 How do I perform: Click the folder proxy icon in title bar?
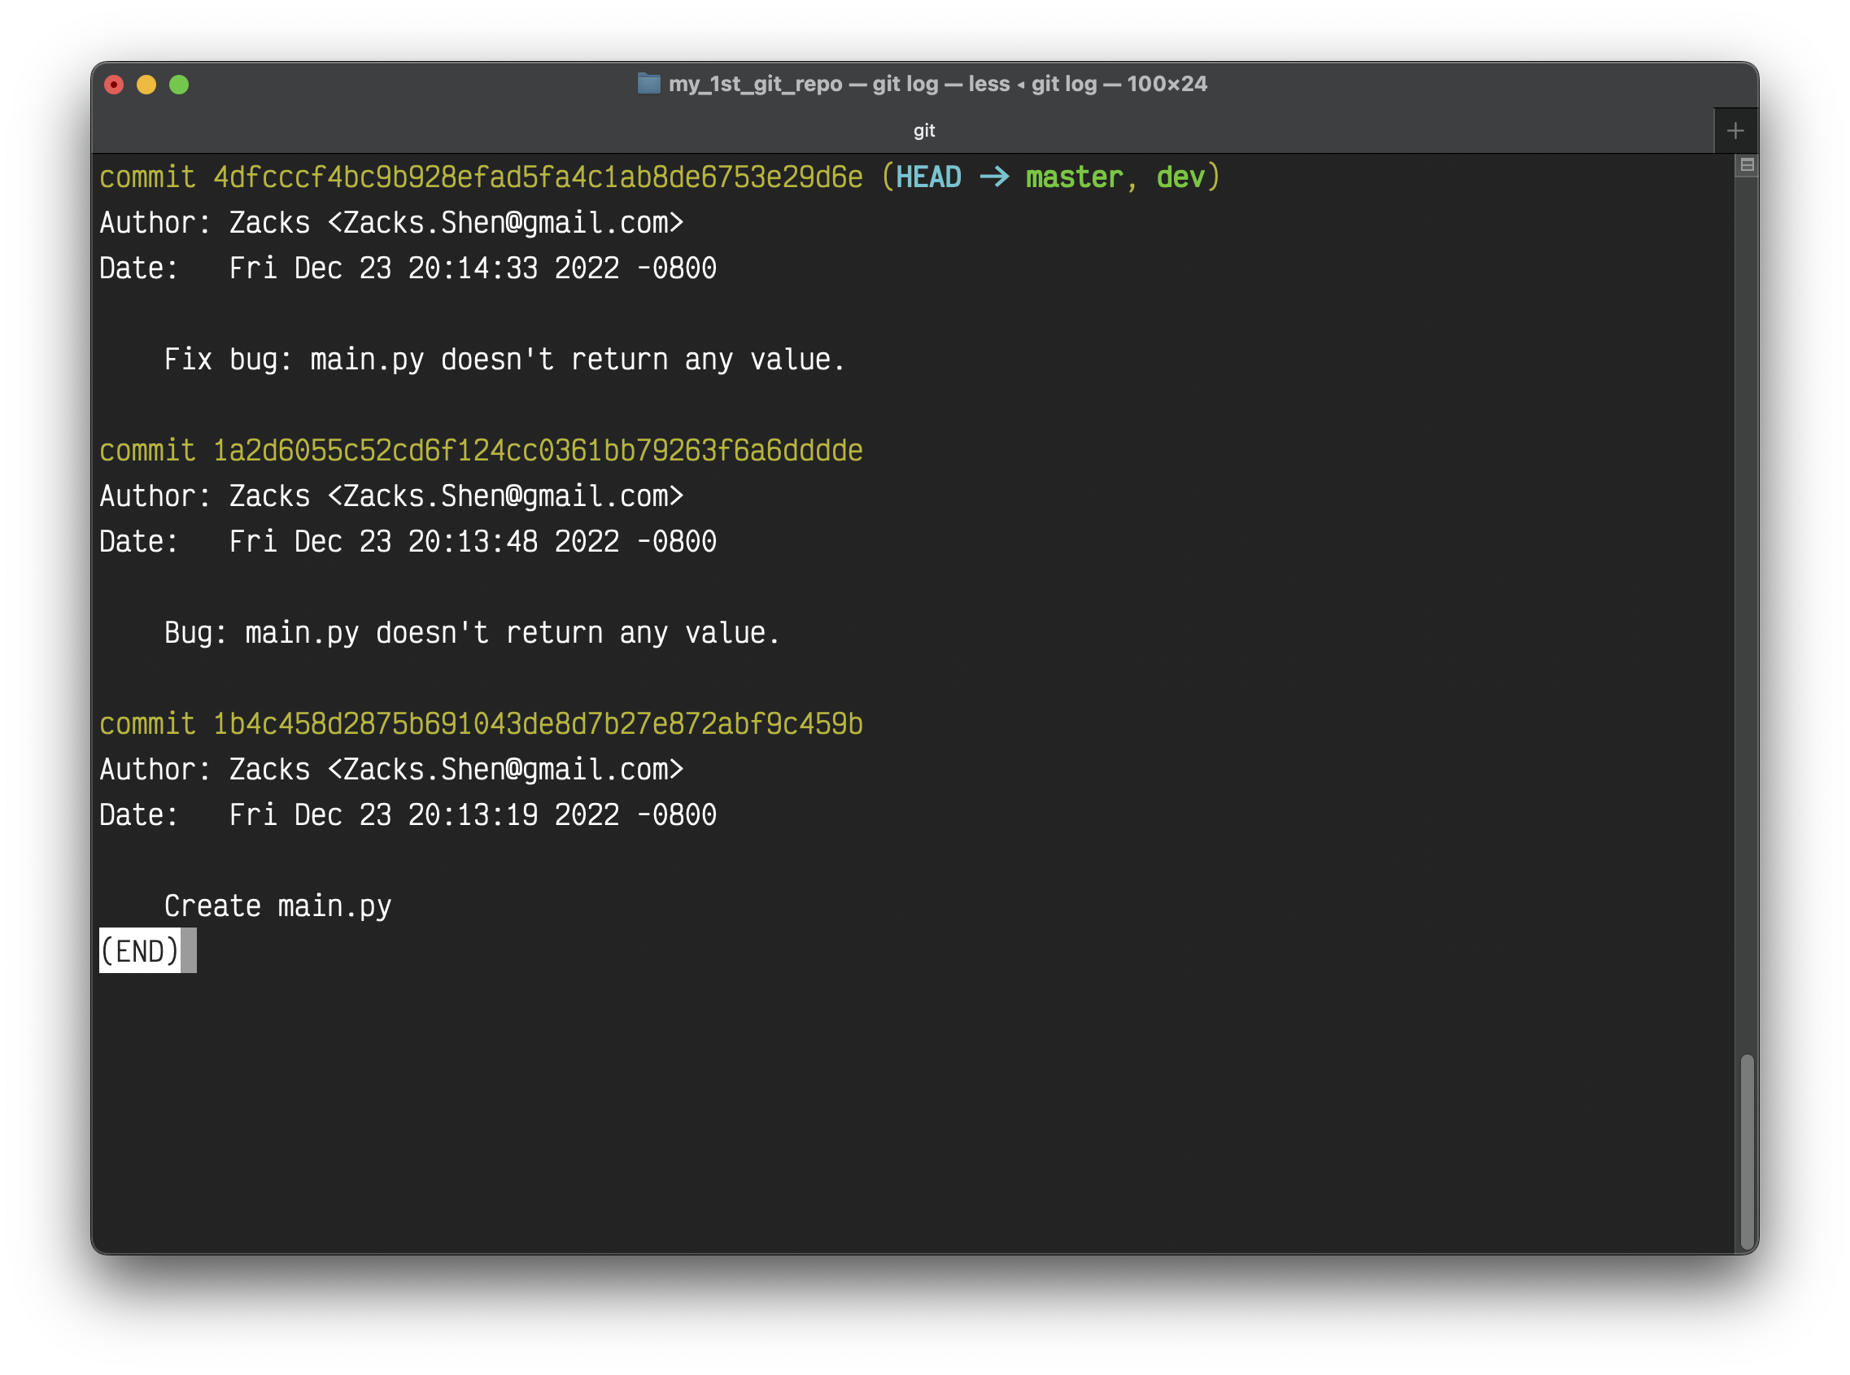click(648, 83)
